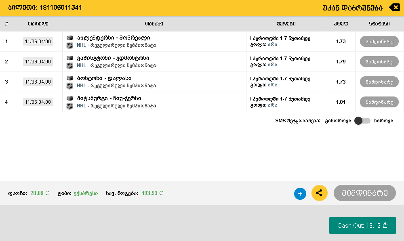Click odds value 1.81
Viewport: 404px width, 241px height.
pos(341,102)
